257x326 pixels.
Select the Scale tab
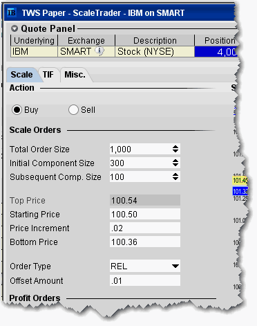tap(21, 75)
